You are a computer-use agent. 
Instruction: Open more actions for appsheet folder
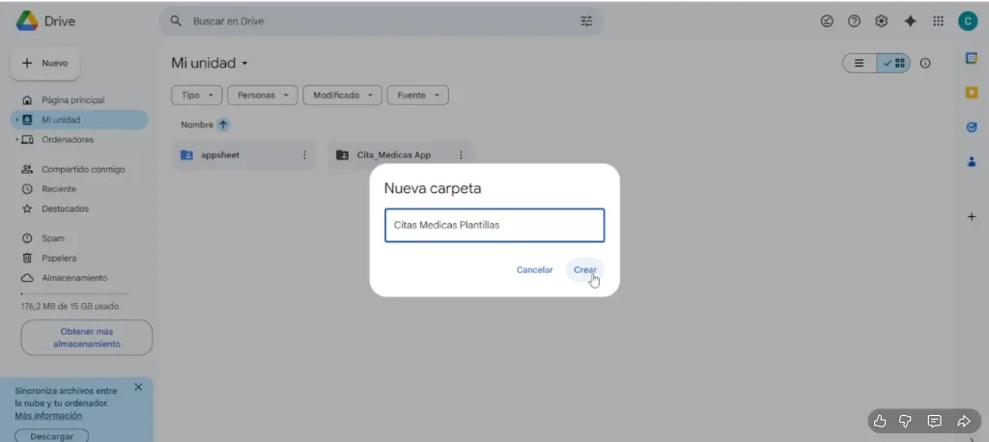click(304, 155)
